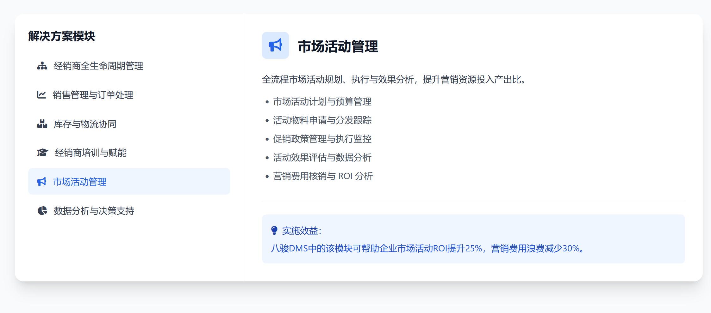Click the large megaphone icon beside heading
711x313 pixels.
coord(275,45)
